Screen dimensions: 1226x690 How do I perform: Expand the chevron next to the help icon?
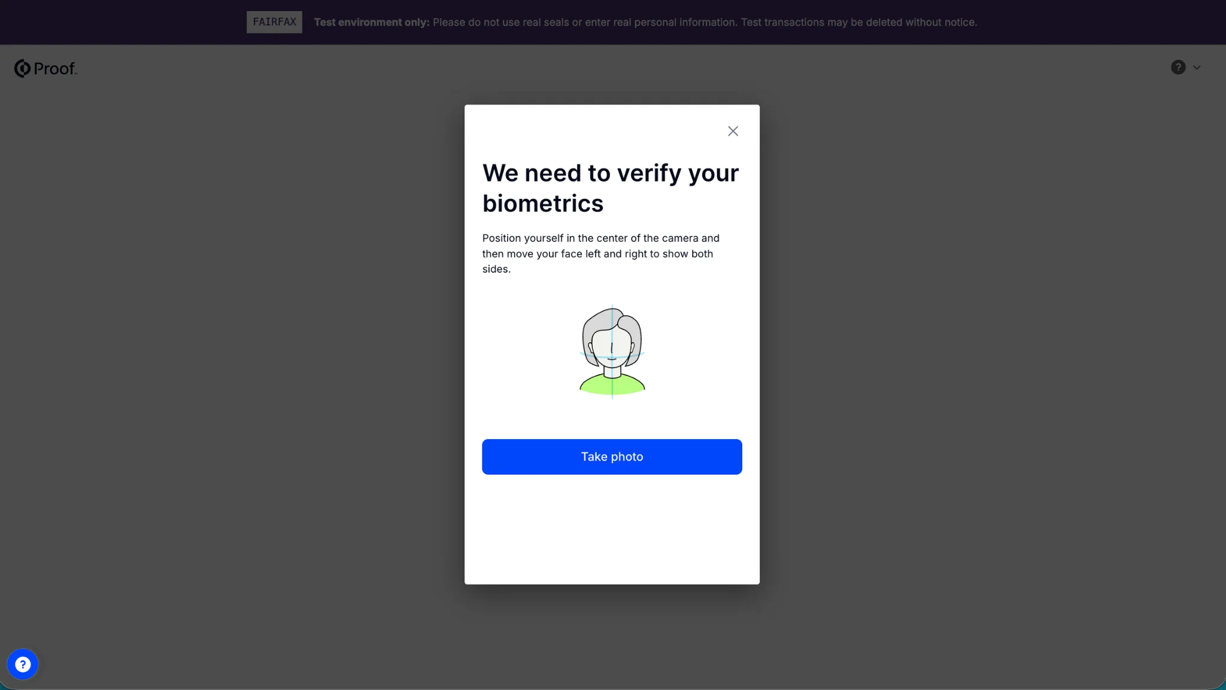(1197, 68)
